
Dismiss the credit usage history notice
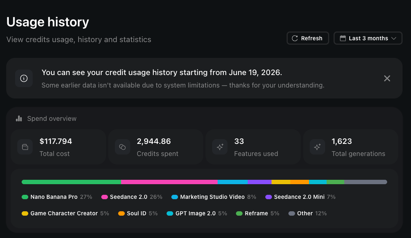(x=387, y=78)
